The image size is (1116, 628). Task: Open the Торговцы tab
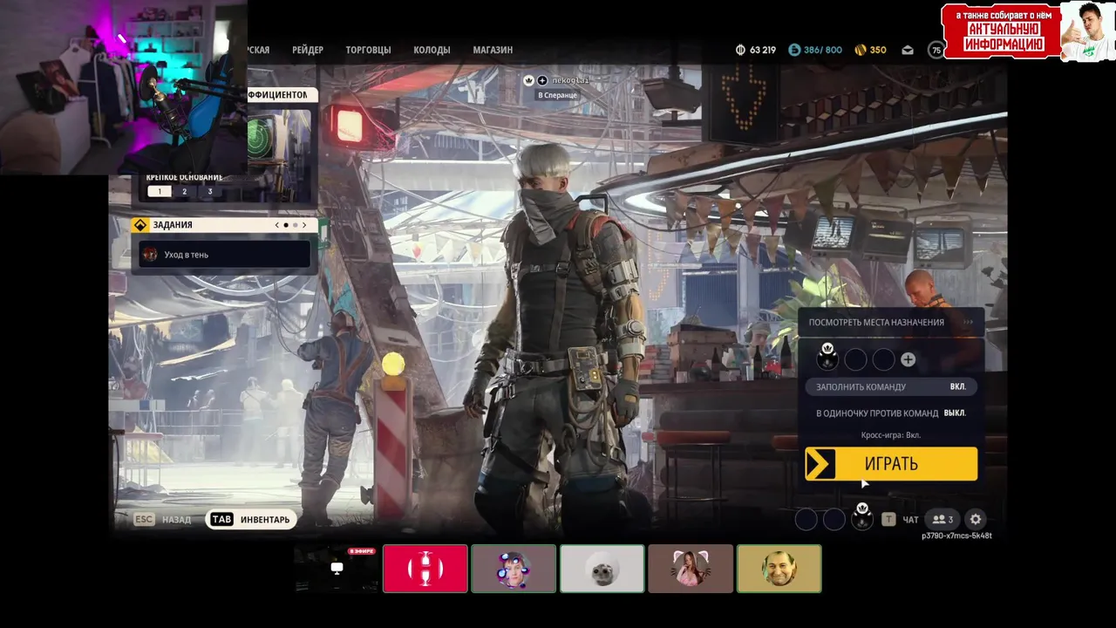(x=368, y=50)
